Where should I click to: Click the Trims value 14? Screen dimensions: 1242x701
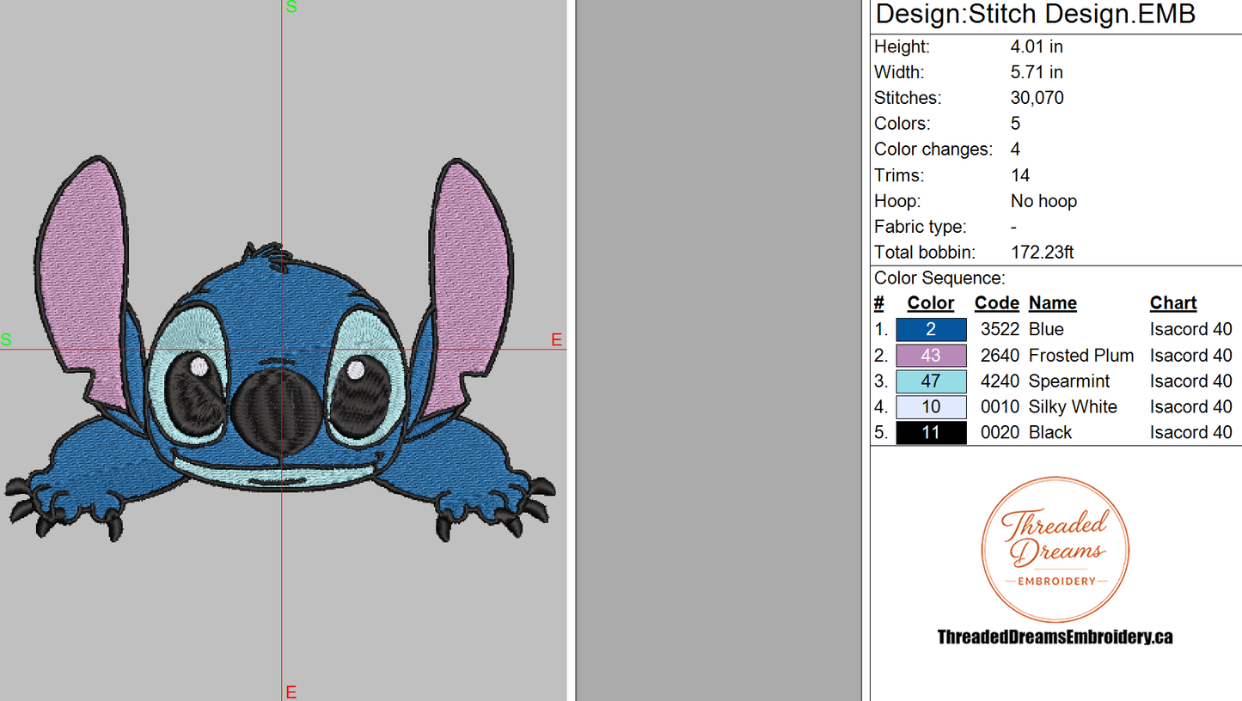coord(1020,175)
